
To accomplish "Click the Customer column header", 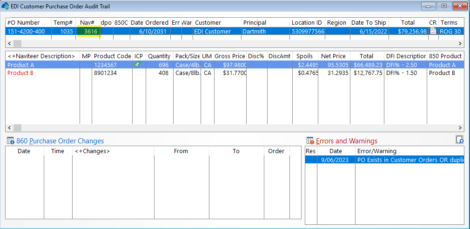I will coord(208,22).
